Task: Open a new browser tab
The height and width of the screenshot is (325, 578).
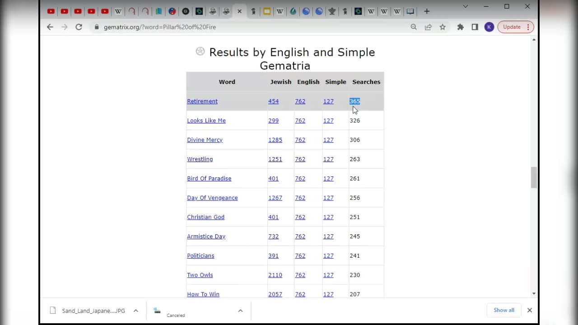Action: coord(427,11)
